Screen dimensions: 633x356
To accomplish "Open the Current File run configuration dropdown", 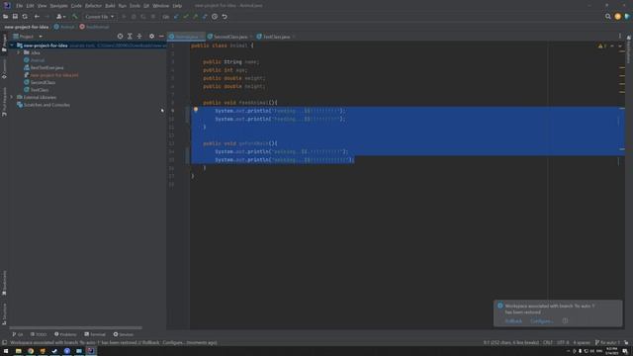I will pyautogui.click(x=99, y=17).
